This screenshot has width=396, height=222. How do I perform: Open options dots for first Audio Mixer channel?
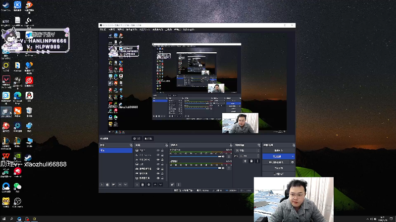229,156
